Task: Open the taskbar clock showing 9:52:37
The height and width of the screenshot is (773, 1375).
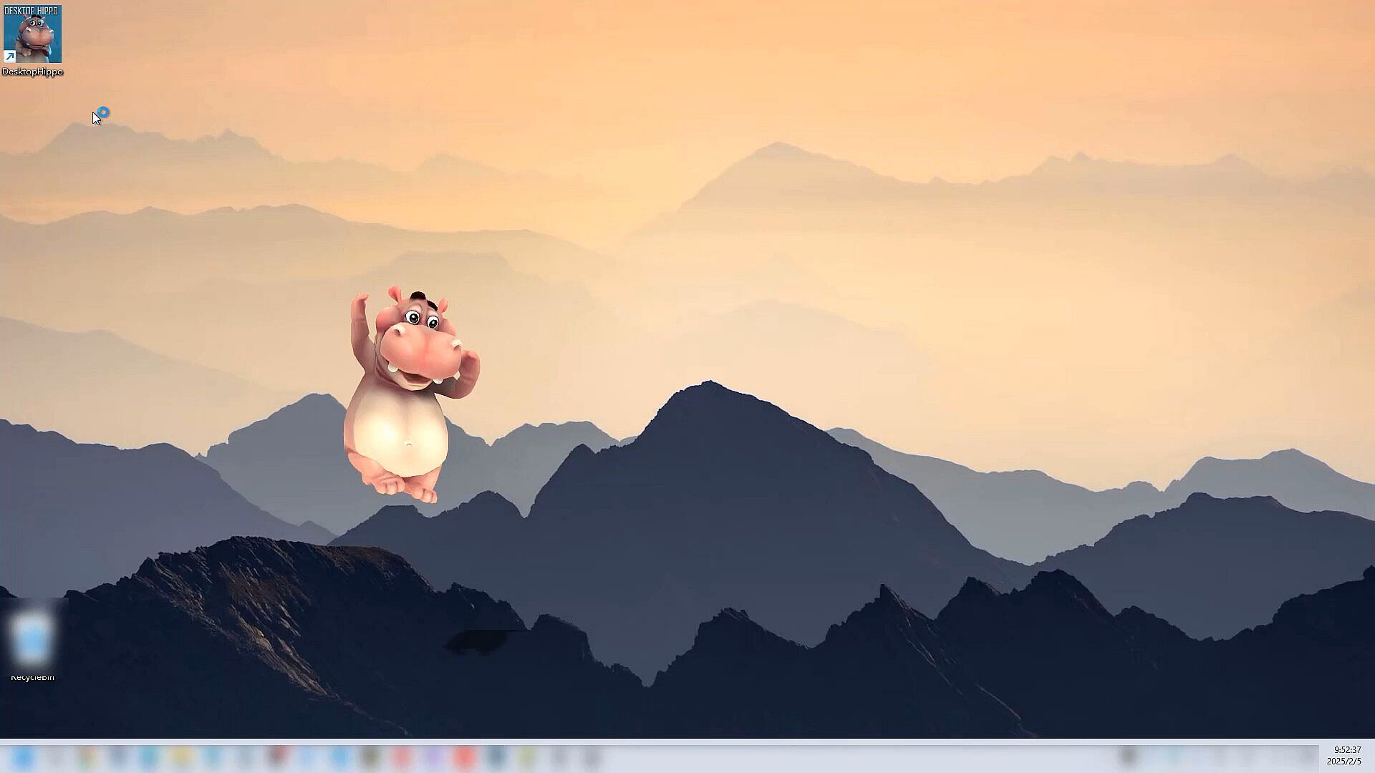Action: coord(1347,750)
